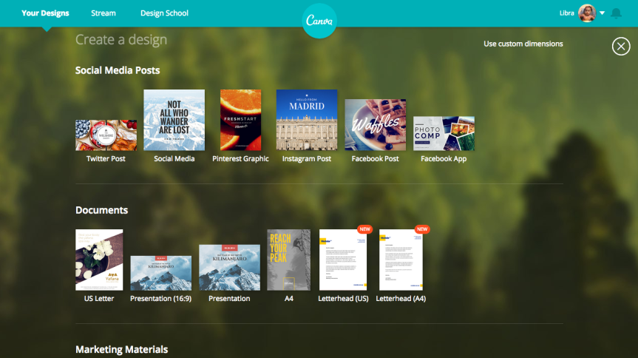Screen dimensions: 638x358
Task: Click the NEW badge on Letterhead (US)
Action: pyautogui.click(x=364, y=229)
